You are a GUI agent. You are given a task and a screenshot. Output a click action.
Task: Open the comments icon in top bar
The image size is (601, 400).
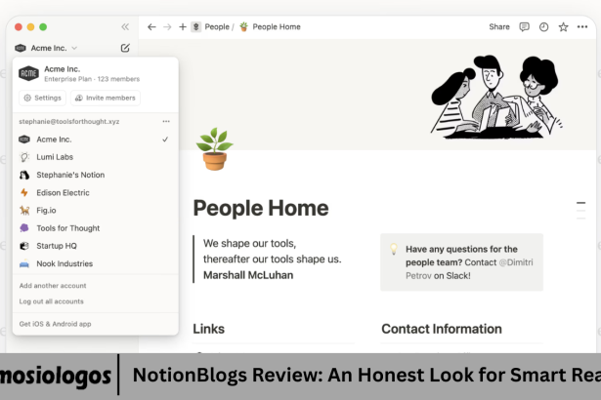click(525, 26)
